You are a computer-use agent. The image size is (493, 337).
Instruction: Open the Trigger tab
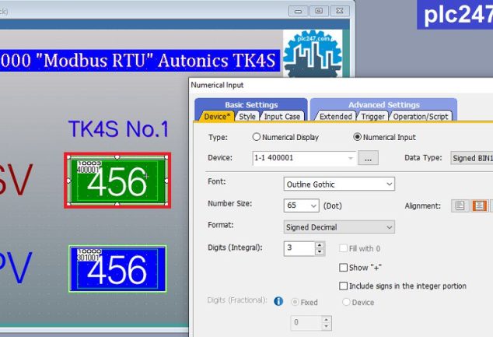pos(372,117)
